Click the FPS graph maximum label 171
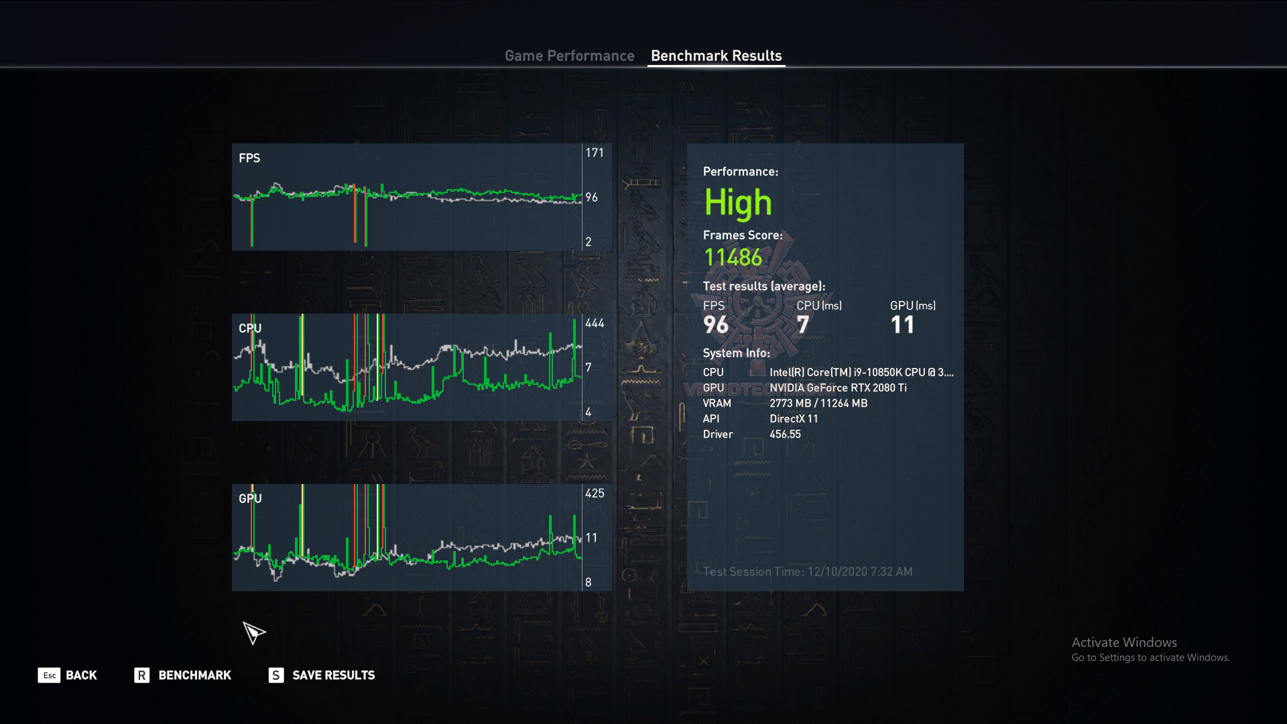 click(x=595, y=153)
